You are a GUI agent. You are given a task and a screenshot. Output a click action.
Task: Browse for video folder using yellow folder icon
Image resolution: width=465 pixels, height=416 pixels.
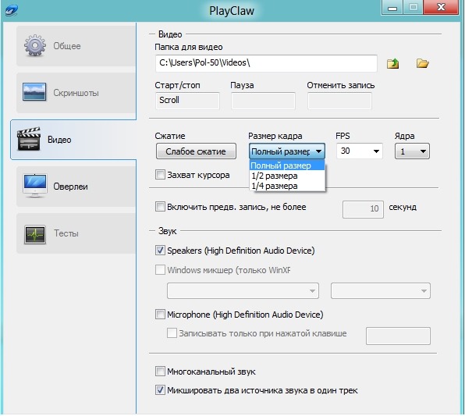(422, 63)
